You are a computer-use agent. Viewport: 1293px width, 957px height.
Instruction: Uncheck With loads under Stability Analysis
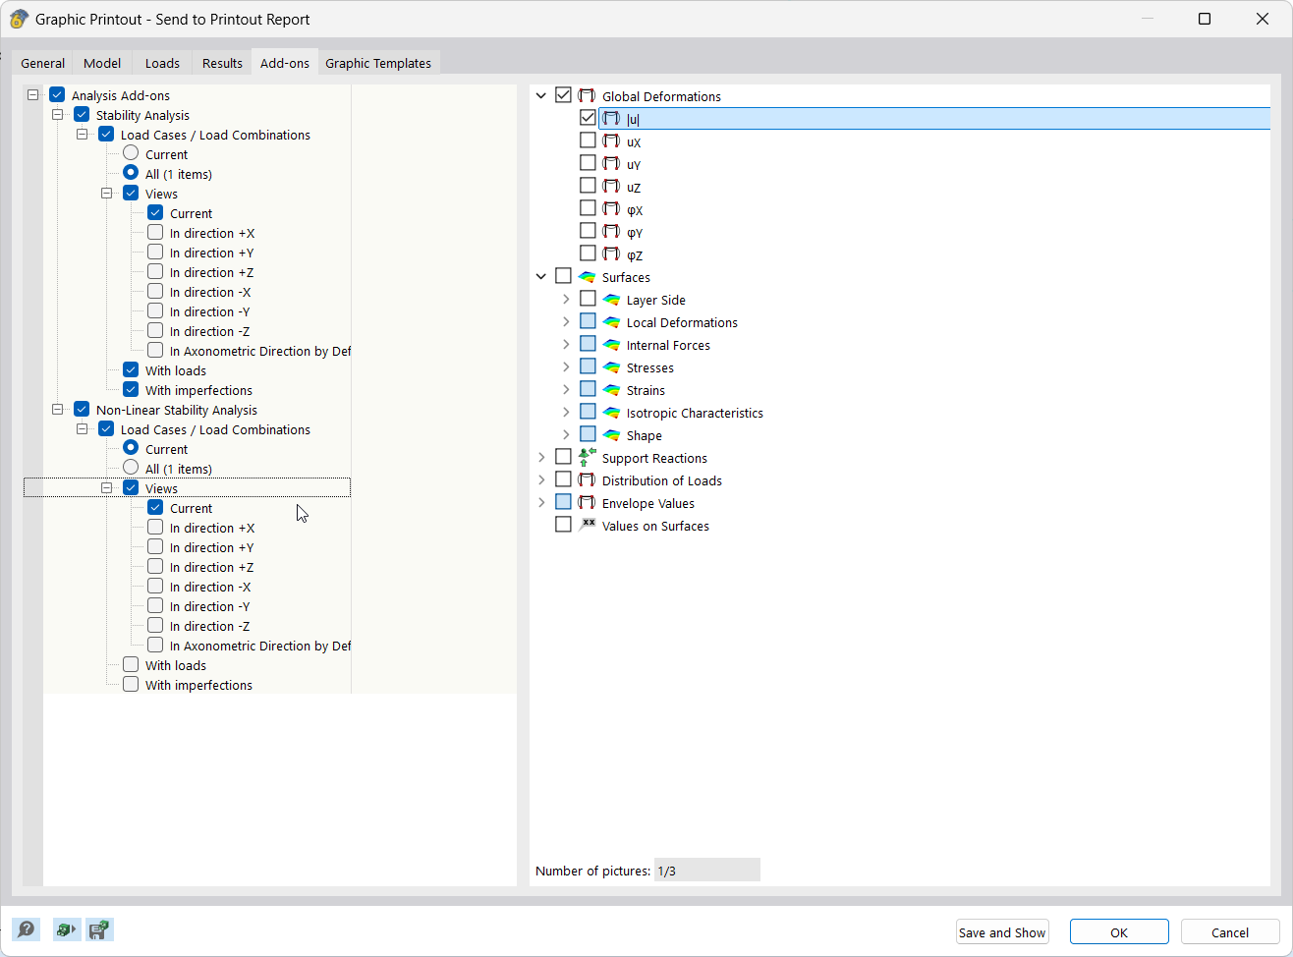click(130, 370)
